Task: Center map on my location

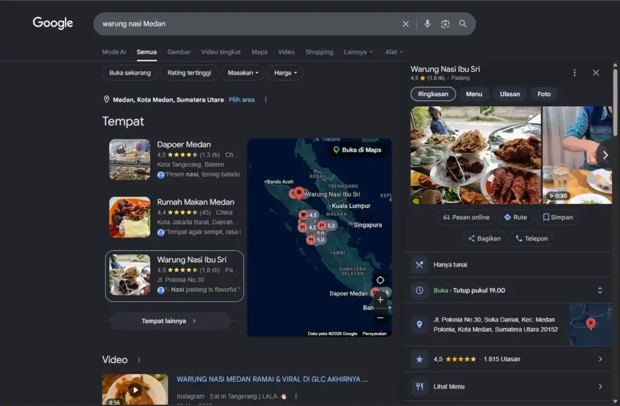Action: [380, 280]
